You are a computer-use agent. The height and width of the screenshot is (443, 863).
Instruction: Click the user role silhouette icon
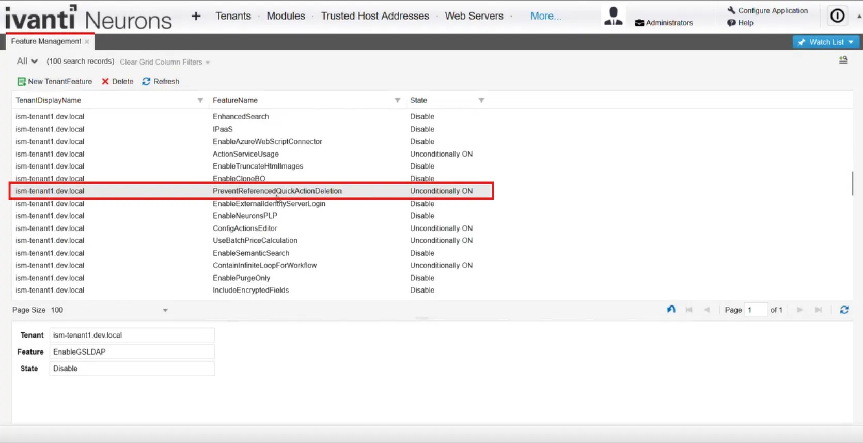click(613, 16)
